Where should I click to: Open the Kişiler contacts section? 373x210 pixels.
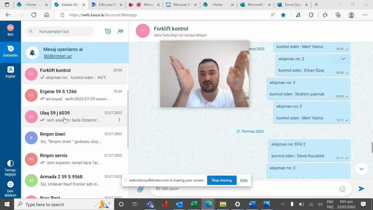click(x=10, y=72)
